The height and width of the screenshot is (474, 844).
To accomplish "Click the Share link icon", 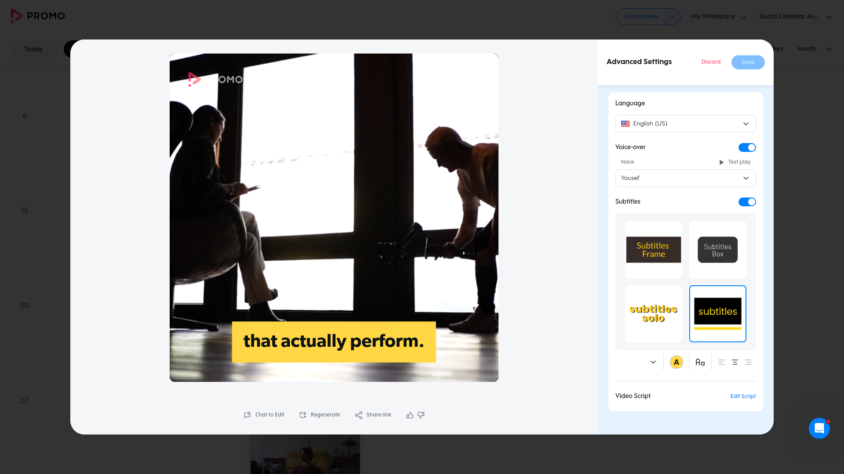I will pyautogui.click(x=359, y=415).
